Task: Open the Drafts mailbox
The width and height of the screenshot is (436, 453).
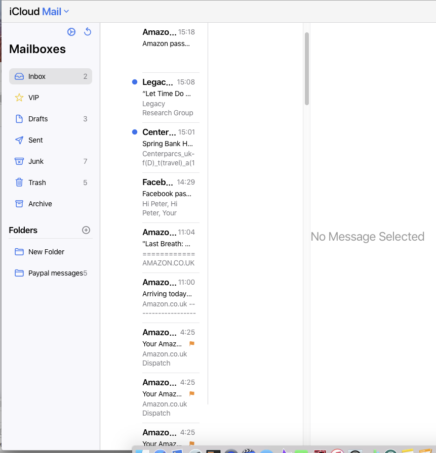Action: [51, 119]
